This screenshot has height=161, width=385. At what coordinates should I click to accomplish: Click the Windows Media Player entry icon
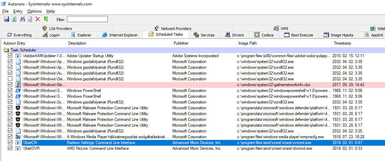(x=18, y=137)
